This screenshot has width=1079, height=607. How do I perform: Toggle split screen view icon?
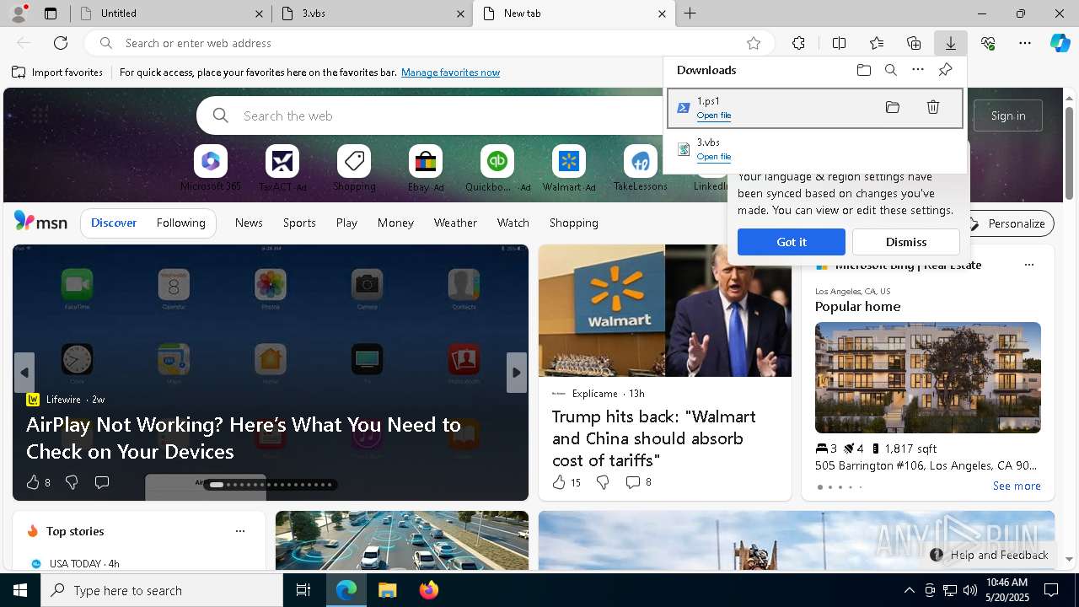(839, 43)
